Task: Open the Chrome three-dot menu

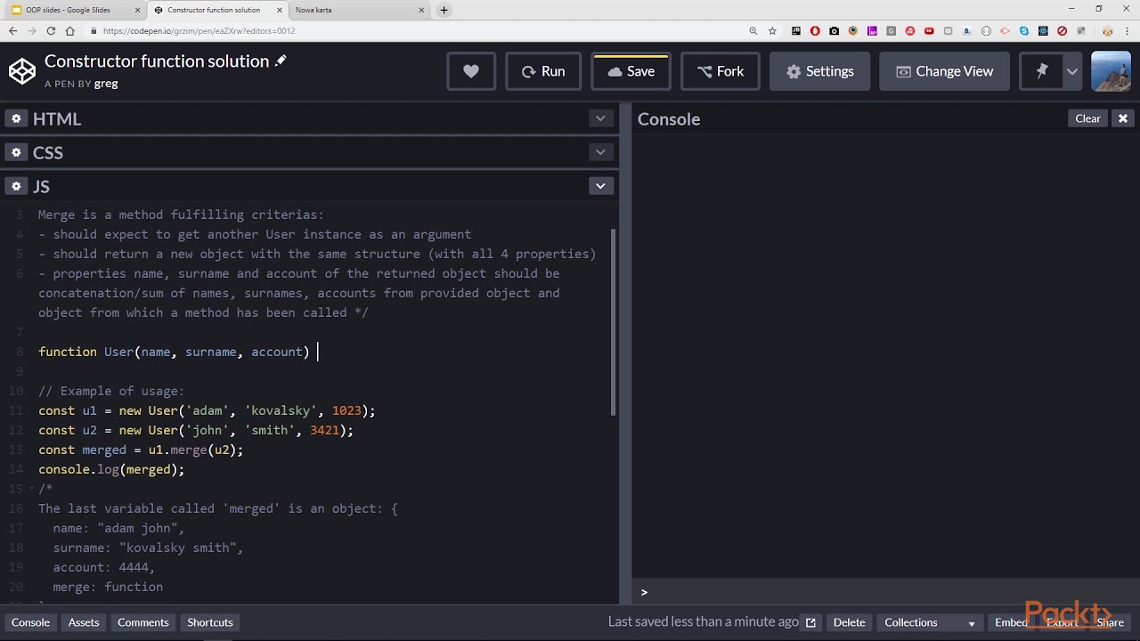Action: (1127, 30)
